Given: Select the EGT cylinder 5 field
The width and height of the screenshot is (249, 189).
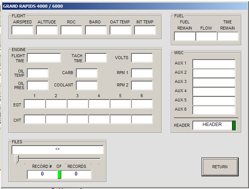Looking at the screenshot, I should [x=120, y=104].
